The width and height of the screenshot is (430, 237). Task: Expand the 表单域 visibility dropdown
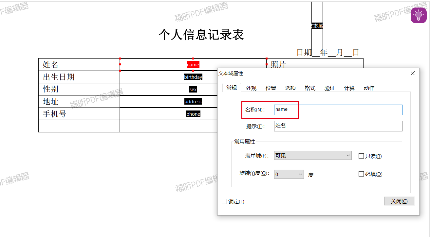pyautogui.click(x=313, y=156)
